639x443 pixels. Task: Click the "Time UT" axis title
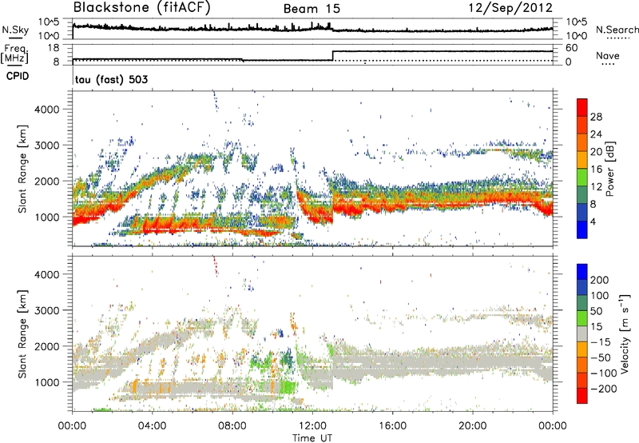coord(312,437)
